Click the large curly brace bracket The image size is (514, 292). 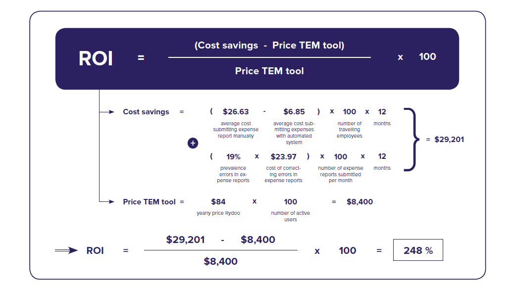pyautogui.click(x=411, y=140)
